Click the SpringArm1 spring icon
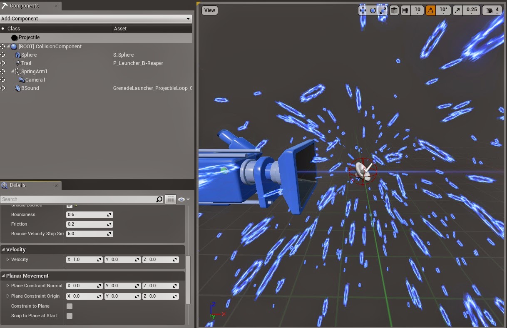This screenshot has width=507, height=328. point(18,72)
